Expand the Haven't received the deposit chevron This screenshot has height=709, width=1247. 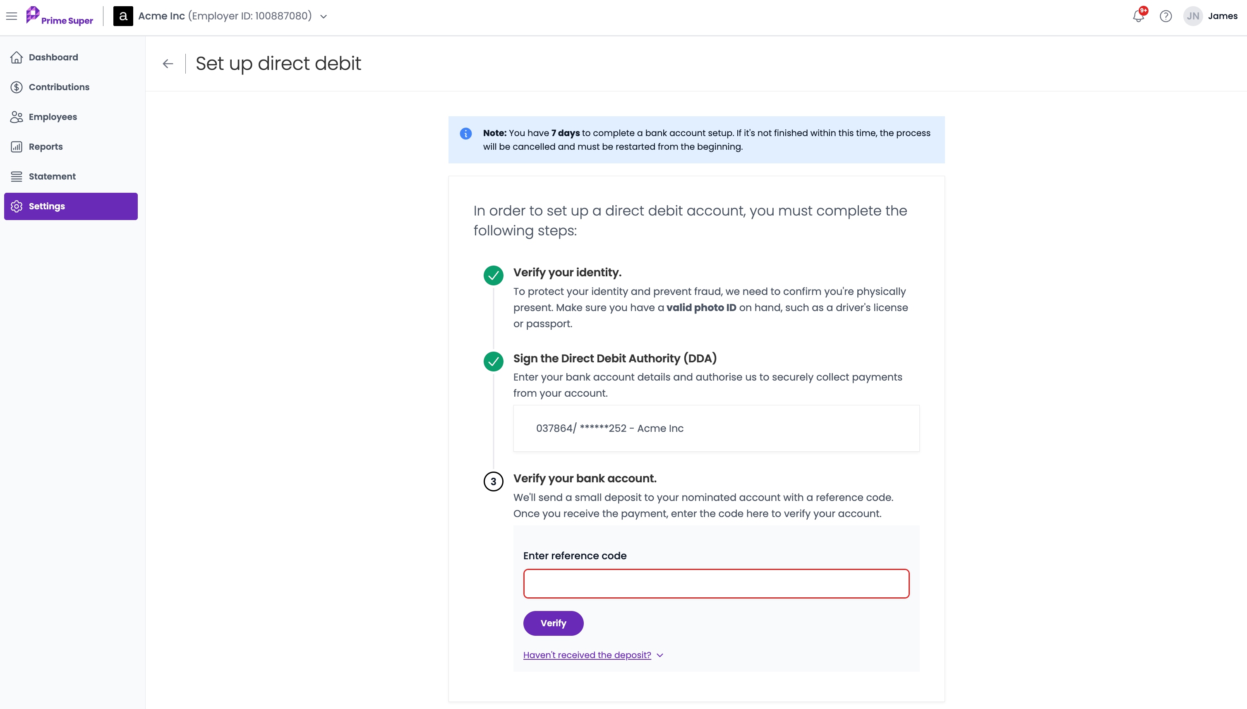coord(660,656)
